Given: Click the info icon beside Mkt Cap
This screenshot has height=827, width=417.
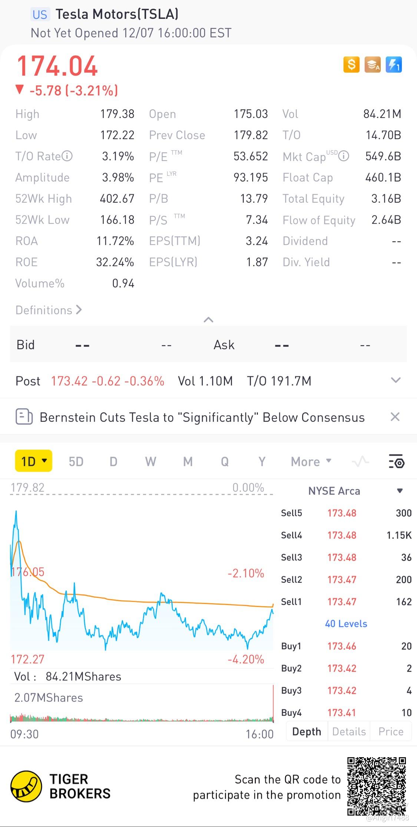Looking at the screenshot, I should coord(344,156).
